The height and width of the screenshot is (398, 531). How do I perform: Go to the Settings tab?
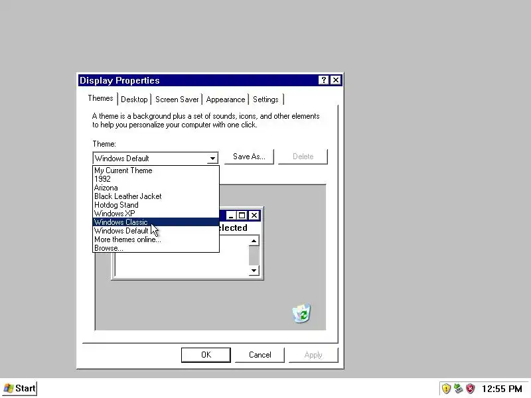coord(265,99)
